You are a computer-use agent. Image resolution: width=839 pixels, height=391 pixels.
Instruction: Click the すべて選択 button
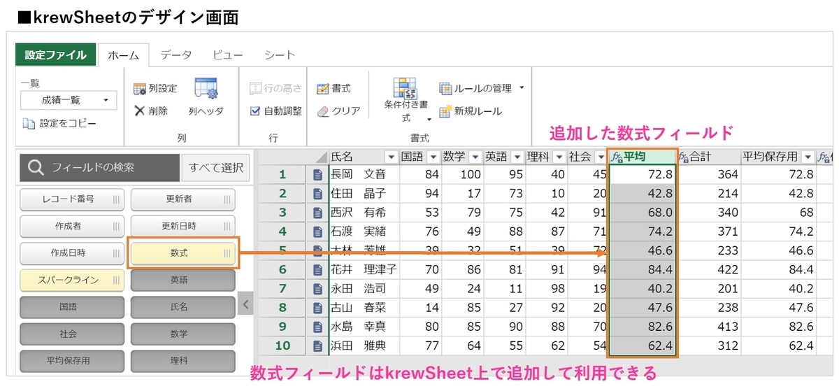click(x=215, y=168)
